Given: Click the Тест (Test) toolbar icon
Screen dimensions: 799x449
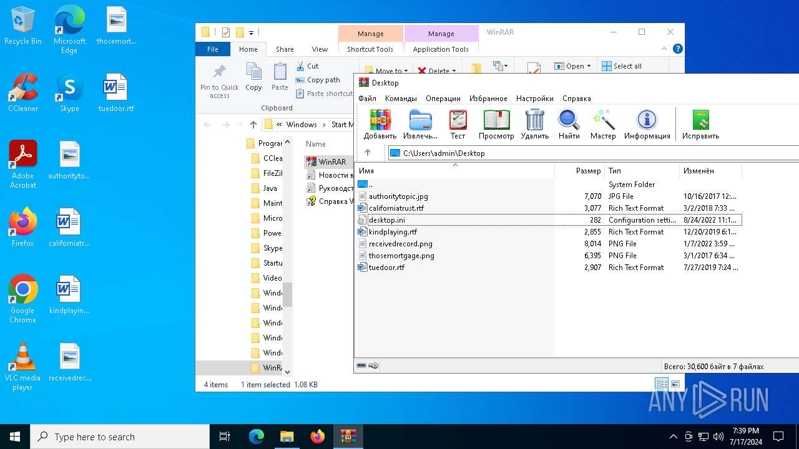Looking at the screenshot, I should coord(458,124).
